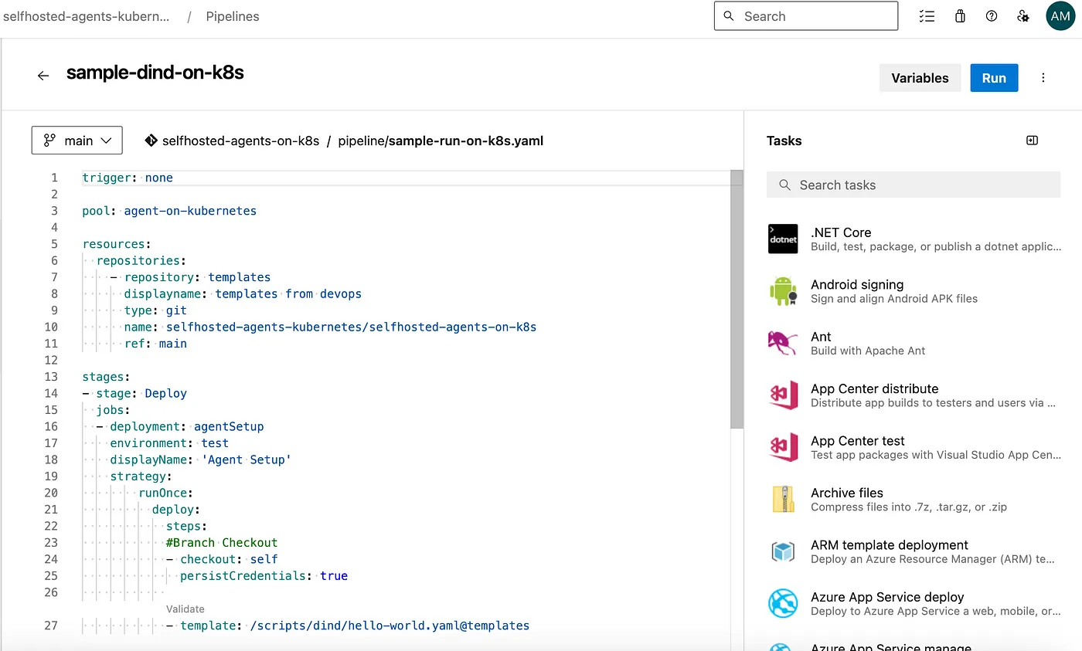This screenshot has width=1082, height=651.
Task: Select the Azure App Service deploy icon
Action: (783, 603)
